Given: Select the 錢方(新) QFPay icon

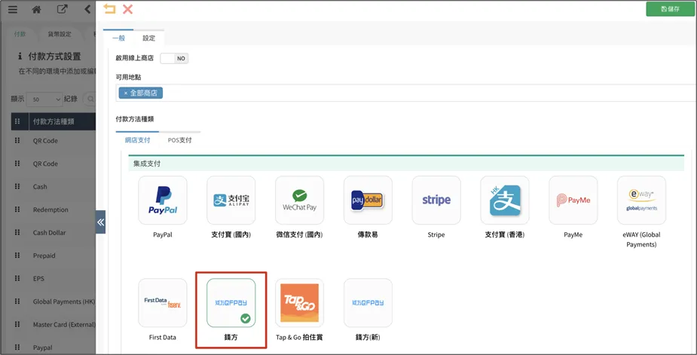Looking at the screenshot, I should (x=368, y=303).
